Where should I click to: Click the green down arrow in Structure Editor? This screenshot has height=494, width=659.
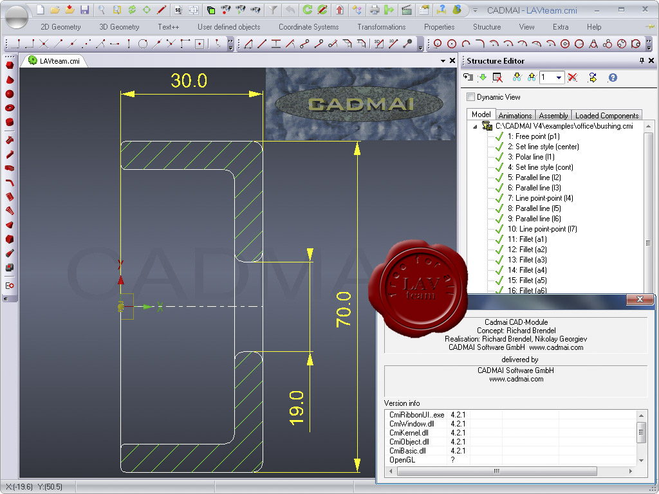coord(483,77)
